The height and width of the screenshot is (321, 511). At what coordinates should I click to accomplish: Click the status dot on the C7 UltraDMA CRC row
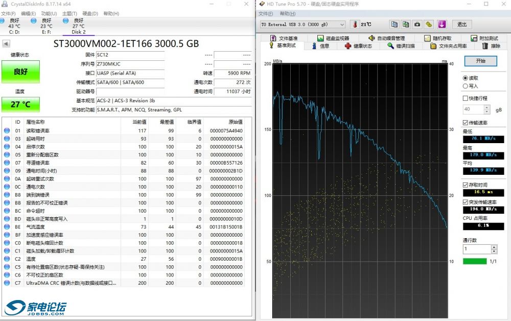(x=7, y=283)
